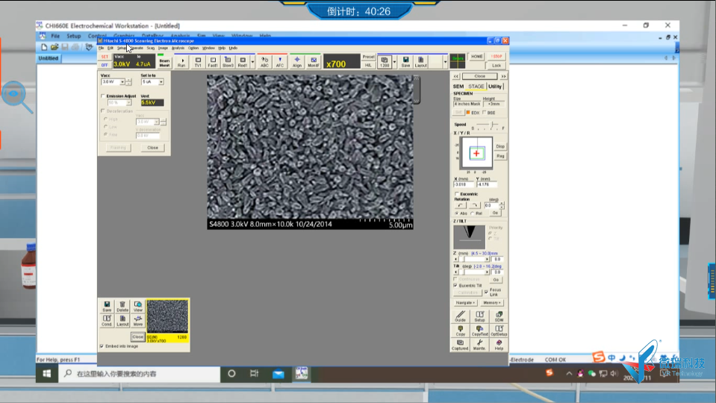
Task: Open the Setup icon in stage panel
Action: click(479, 316)
